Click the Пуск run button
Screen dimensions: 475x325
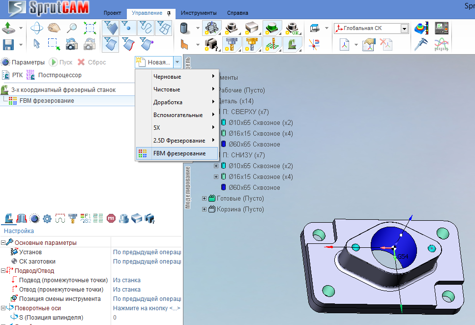[x=60, y=62]
